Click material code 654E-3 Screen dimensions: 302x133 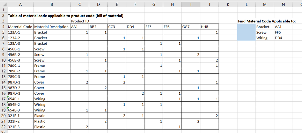20,110
